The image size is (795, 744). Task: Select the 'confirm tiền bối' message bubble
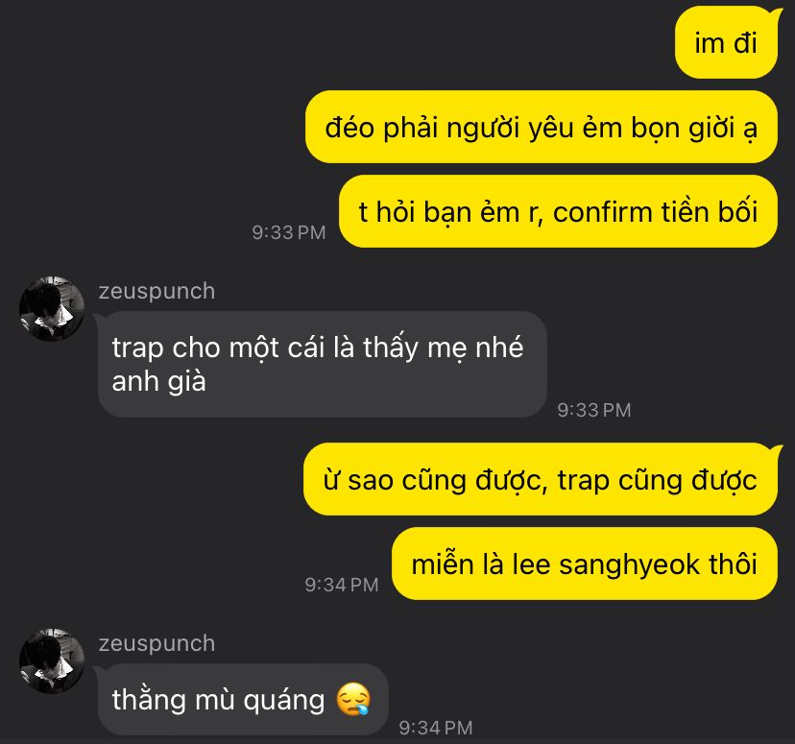[558, 211]
